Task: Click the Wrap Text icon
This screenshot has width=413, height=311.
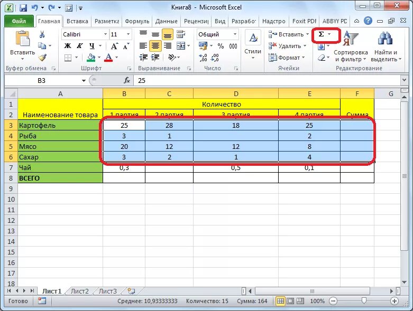Action: coord(181,34)
